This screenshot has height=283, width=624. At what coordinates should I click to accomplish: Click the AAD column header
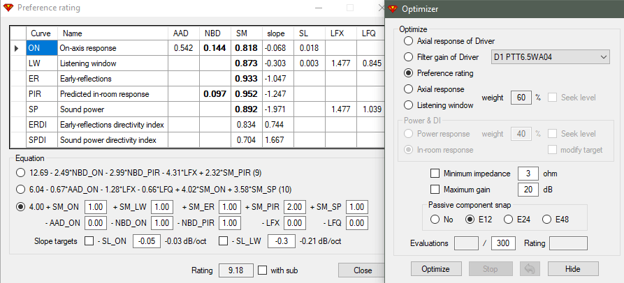184,33
